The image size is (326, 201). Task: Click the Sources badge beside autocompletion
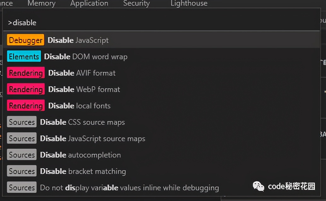tap(21, 155)
